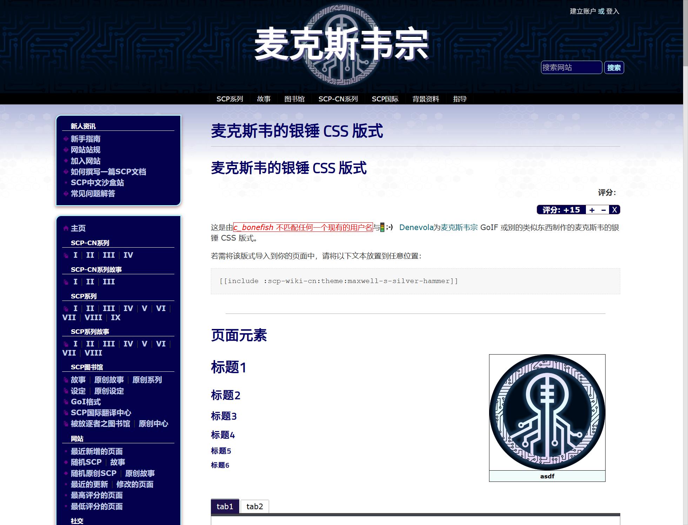Image resolution: width=688 pixels, height=525 pixels.
Task: Click the karma bars icon before Denevola
Action: pyautogui.click(x=382, y=228)
